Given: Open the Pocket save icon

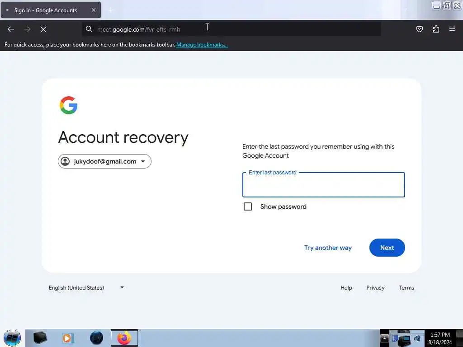Looking at the screenshot, I should click(x=419, y=29).
